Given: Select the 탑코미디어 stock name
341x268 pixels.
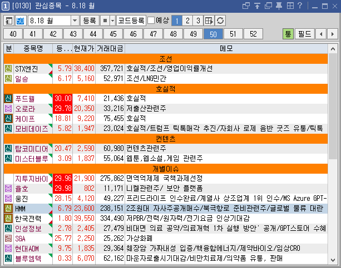Looking at the screenshot, I should coord(31,149).
